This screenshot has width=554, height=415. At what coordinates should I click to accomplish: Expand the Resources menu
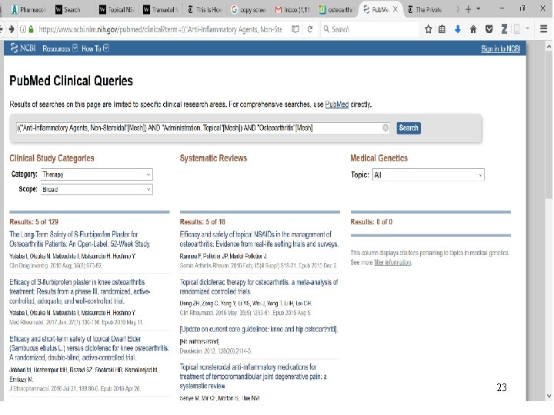click(x=60, y=48)
